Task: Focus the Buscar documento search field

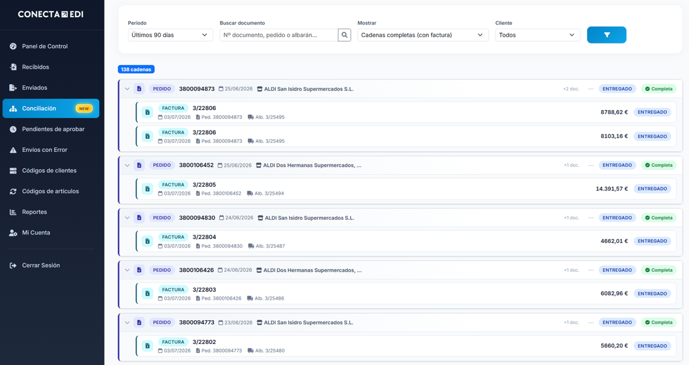Action: (279, 35)
